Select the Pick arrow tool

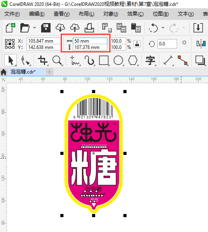11,60
